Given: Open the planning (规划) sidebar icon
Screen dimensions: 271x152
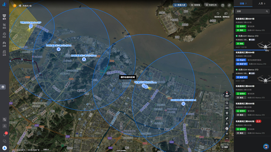Looking at the screenshot, I should [x=4, y=26].
